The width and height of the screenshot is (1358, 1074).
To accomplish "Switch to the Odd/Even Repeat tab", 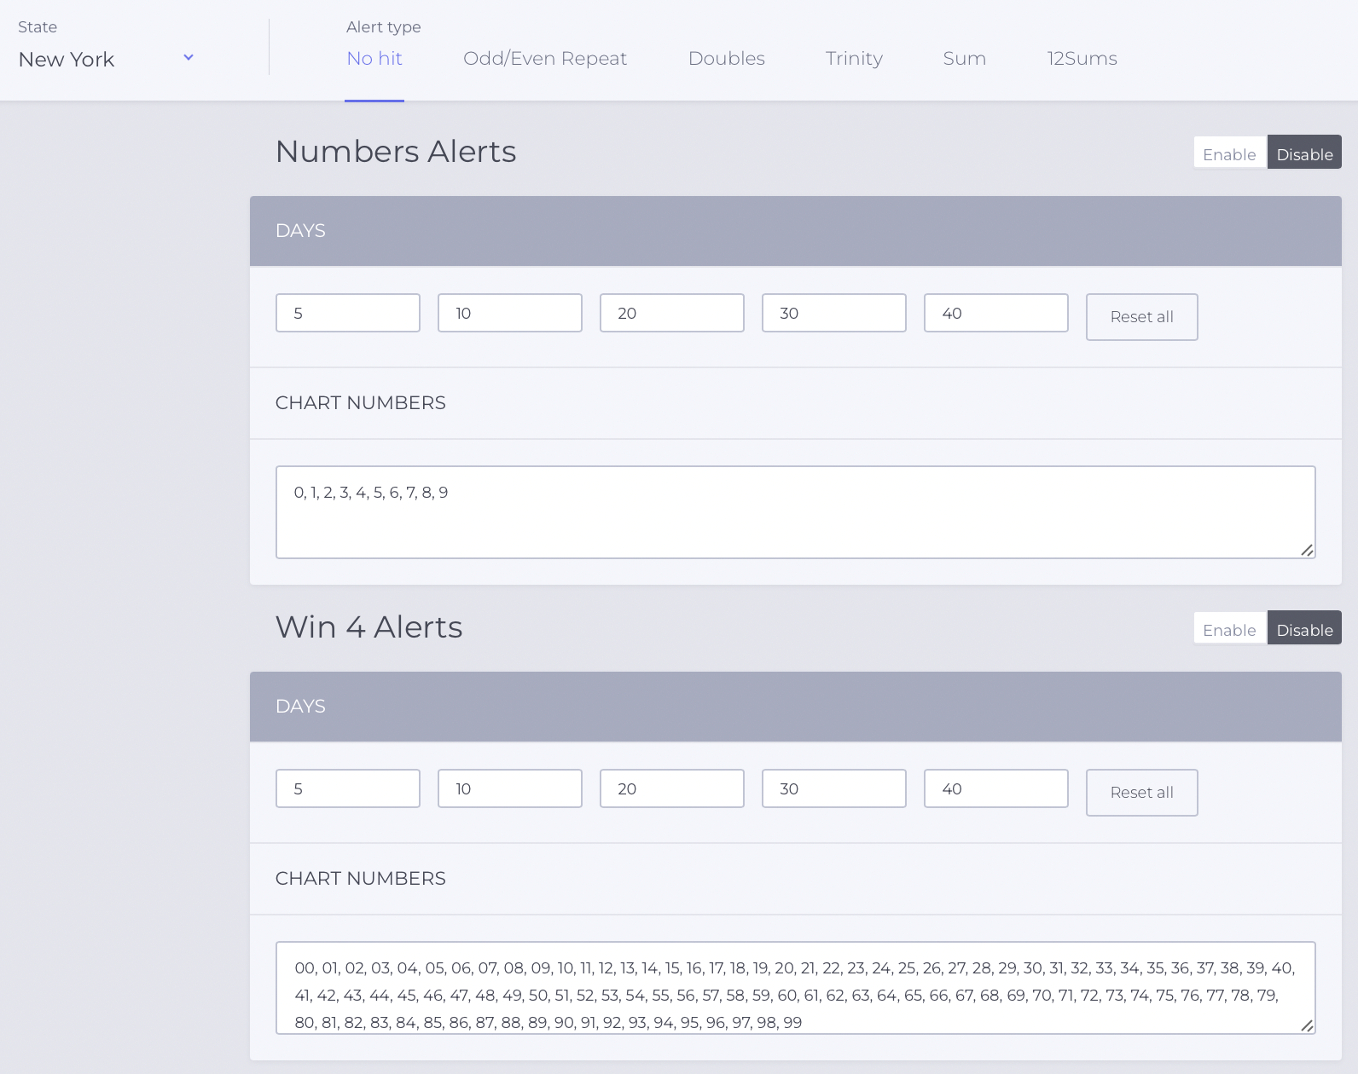I will 545,59.
